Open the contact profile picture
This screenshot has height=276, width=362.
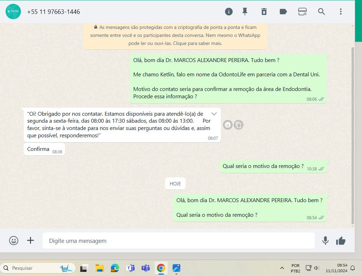(x=13, y=12)
